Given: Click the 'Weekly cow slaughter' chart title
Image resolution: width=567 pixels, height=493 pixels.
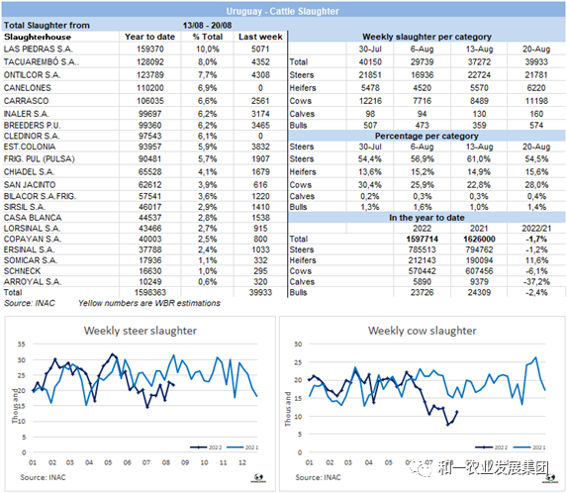Looking at the screenshot, I should pos(423,331).
